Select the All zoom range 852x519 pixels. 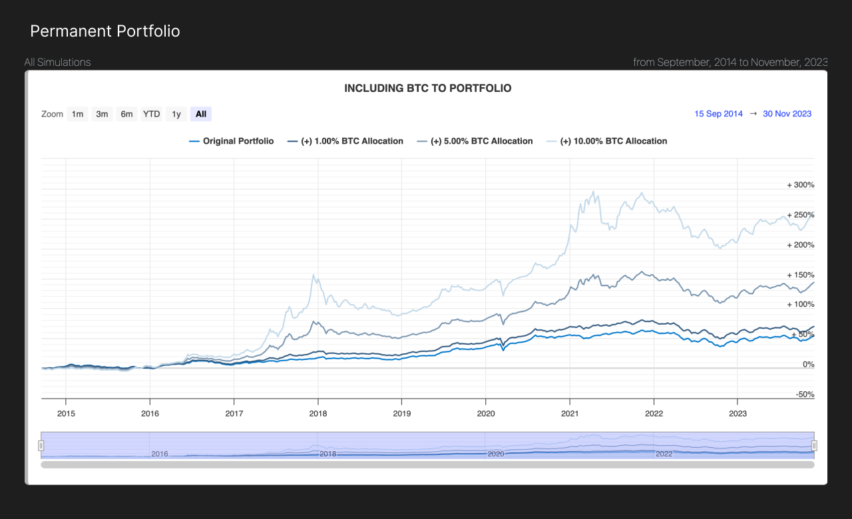click(201, 114)
